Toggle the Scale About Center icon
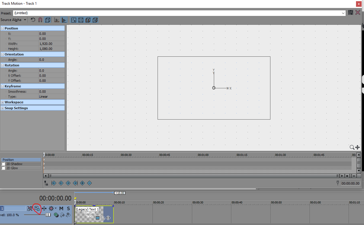364x225 pixels. pos(81,20)
